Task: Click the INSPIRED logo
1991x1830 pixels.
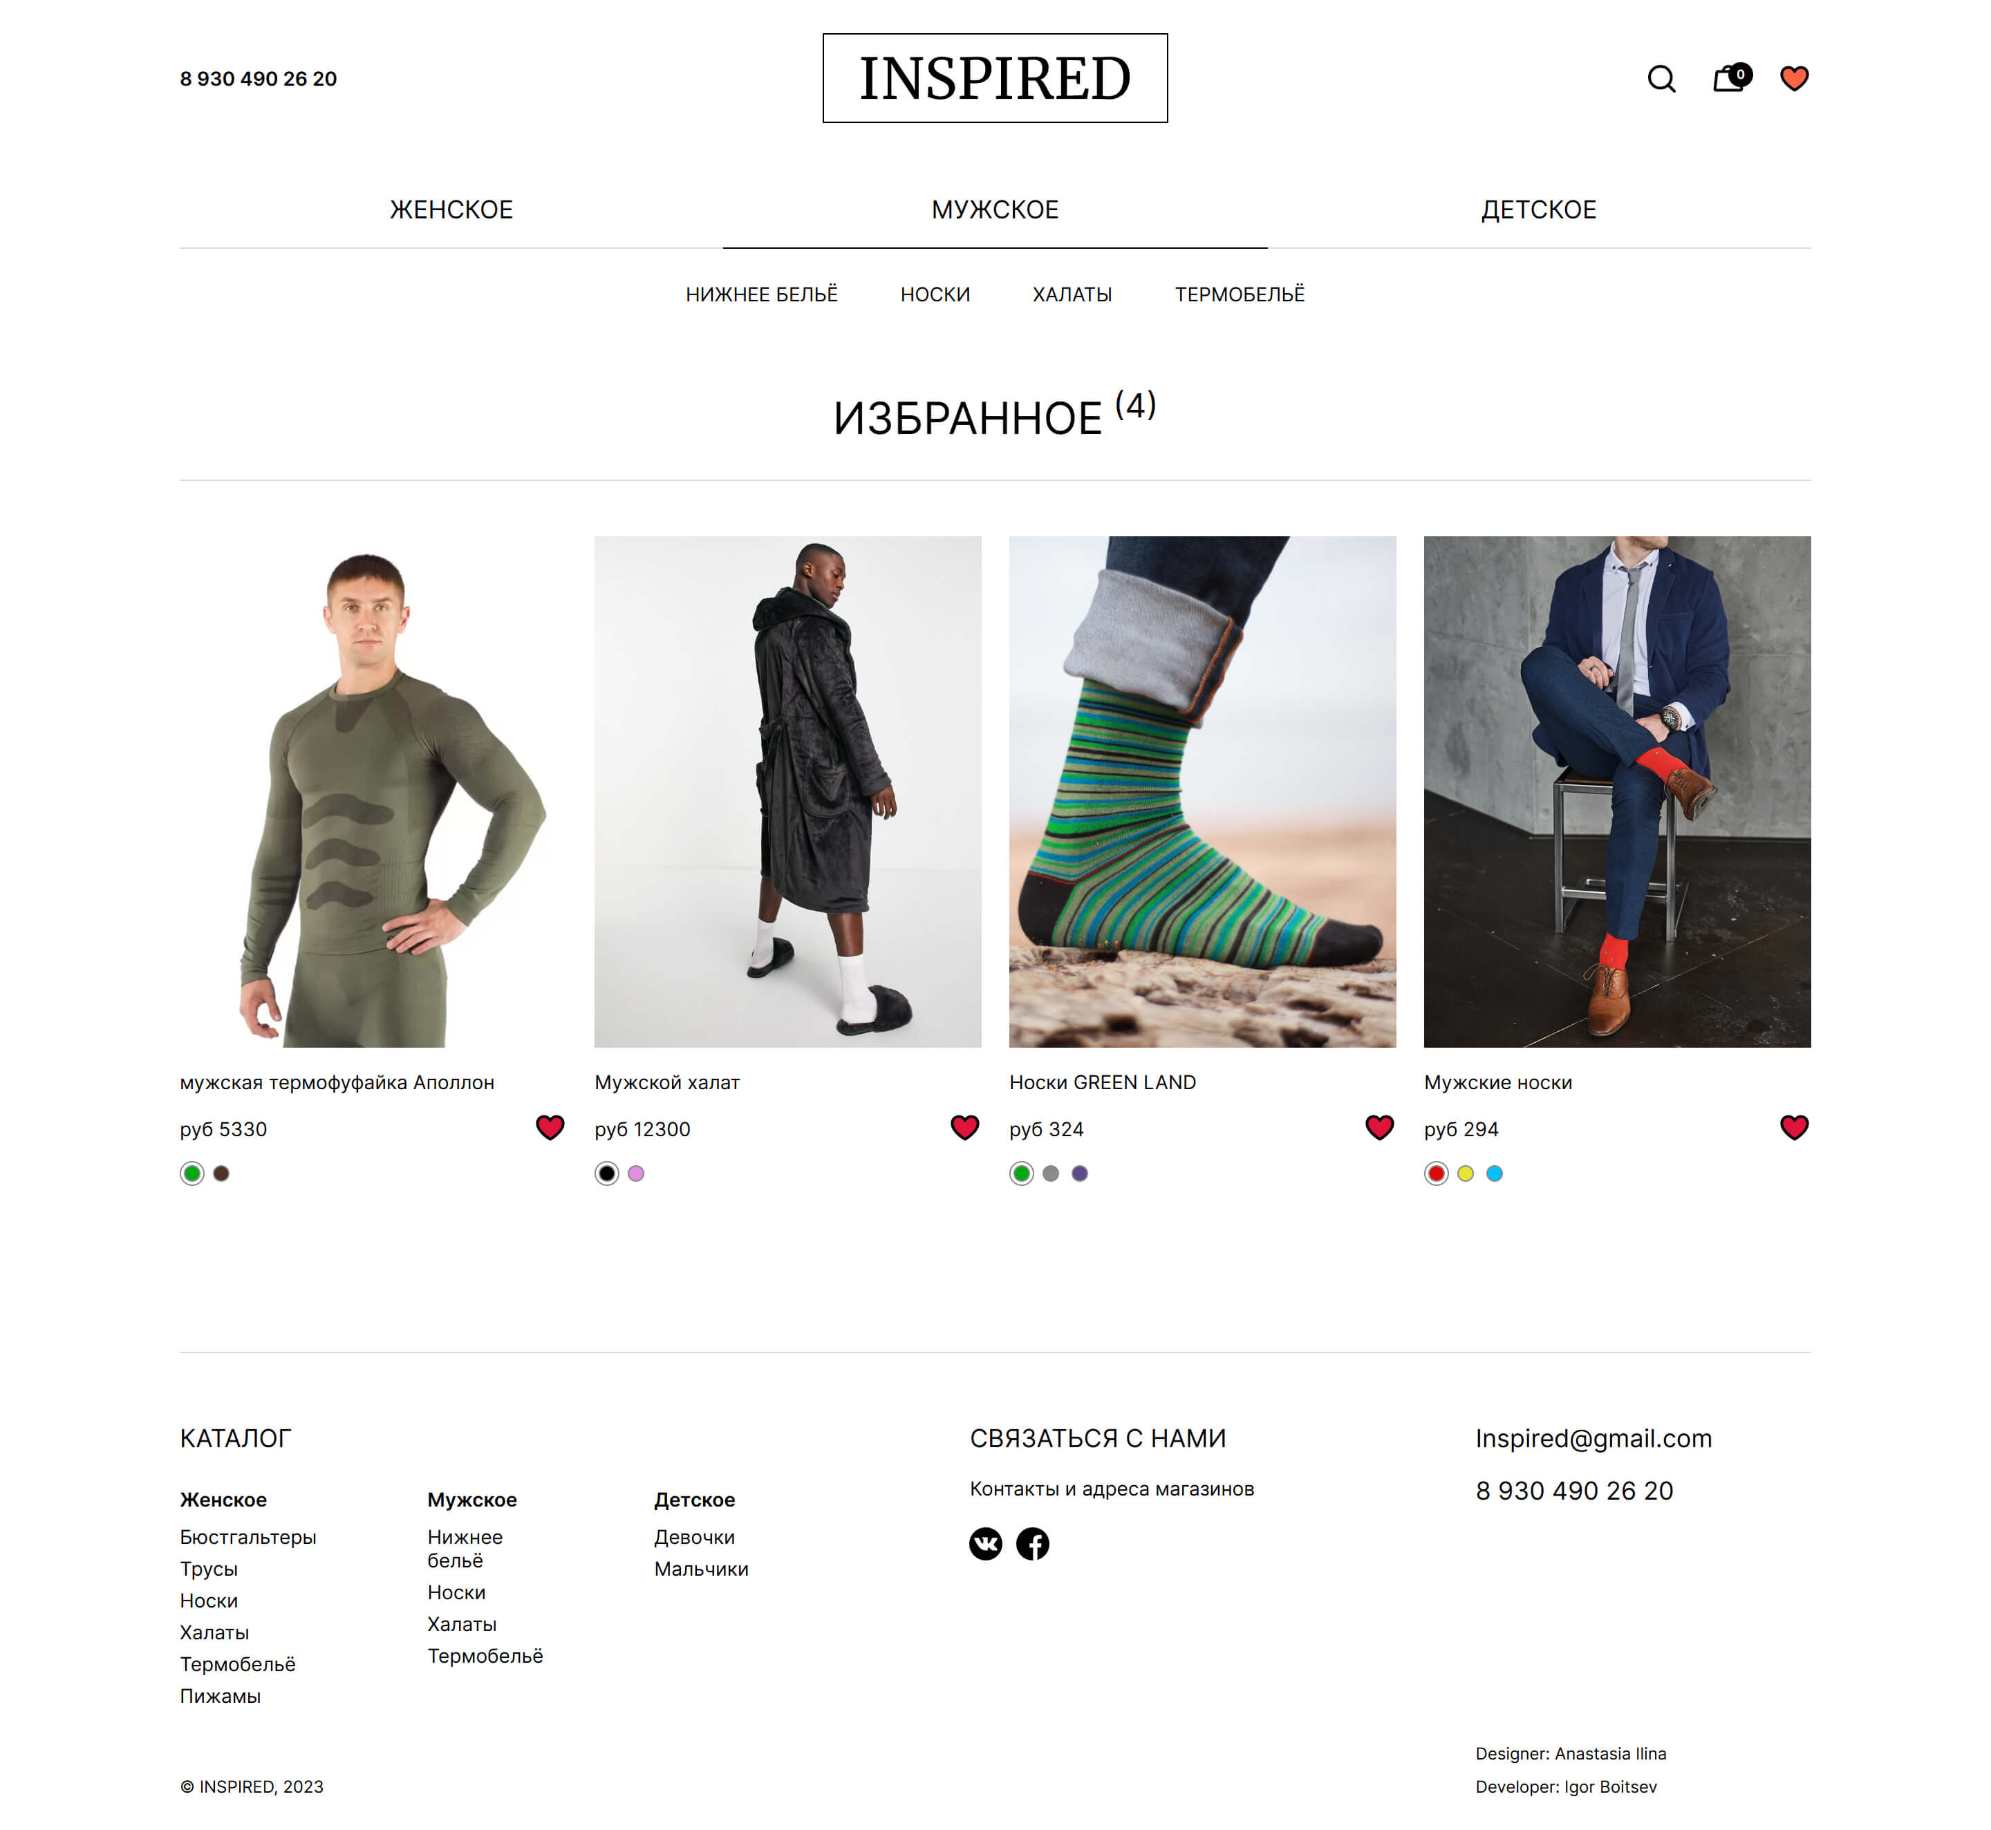Action: coord(995,78)
